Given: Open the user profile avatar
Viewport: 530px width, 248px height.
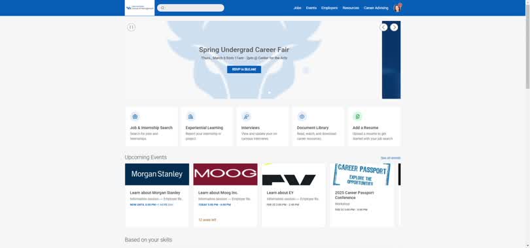Looking at the screenshot, I should tap(397, 8).
